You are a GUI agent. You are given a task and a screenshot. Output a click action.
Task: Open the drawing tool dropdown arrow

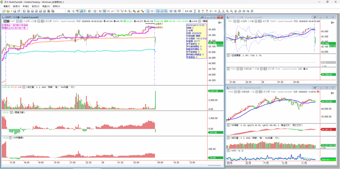pyautogui.click(x=85, y=11)
